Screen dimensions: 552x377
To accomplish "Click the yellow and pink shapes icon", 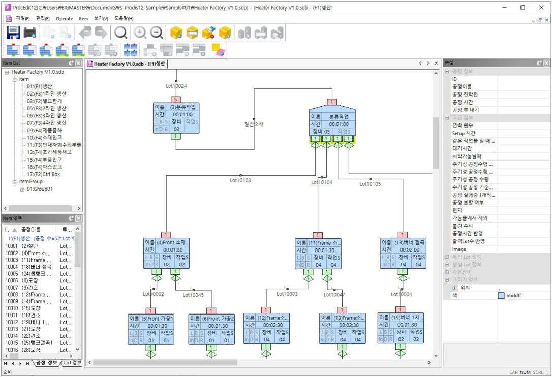I will tap(218, 50).
